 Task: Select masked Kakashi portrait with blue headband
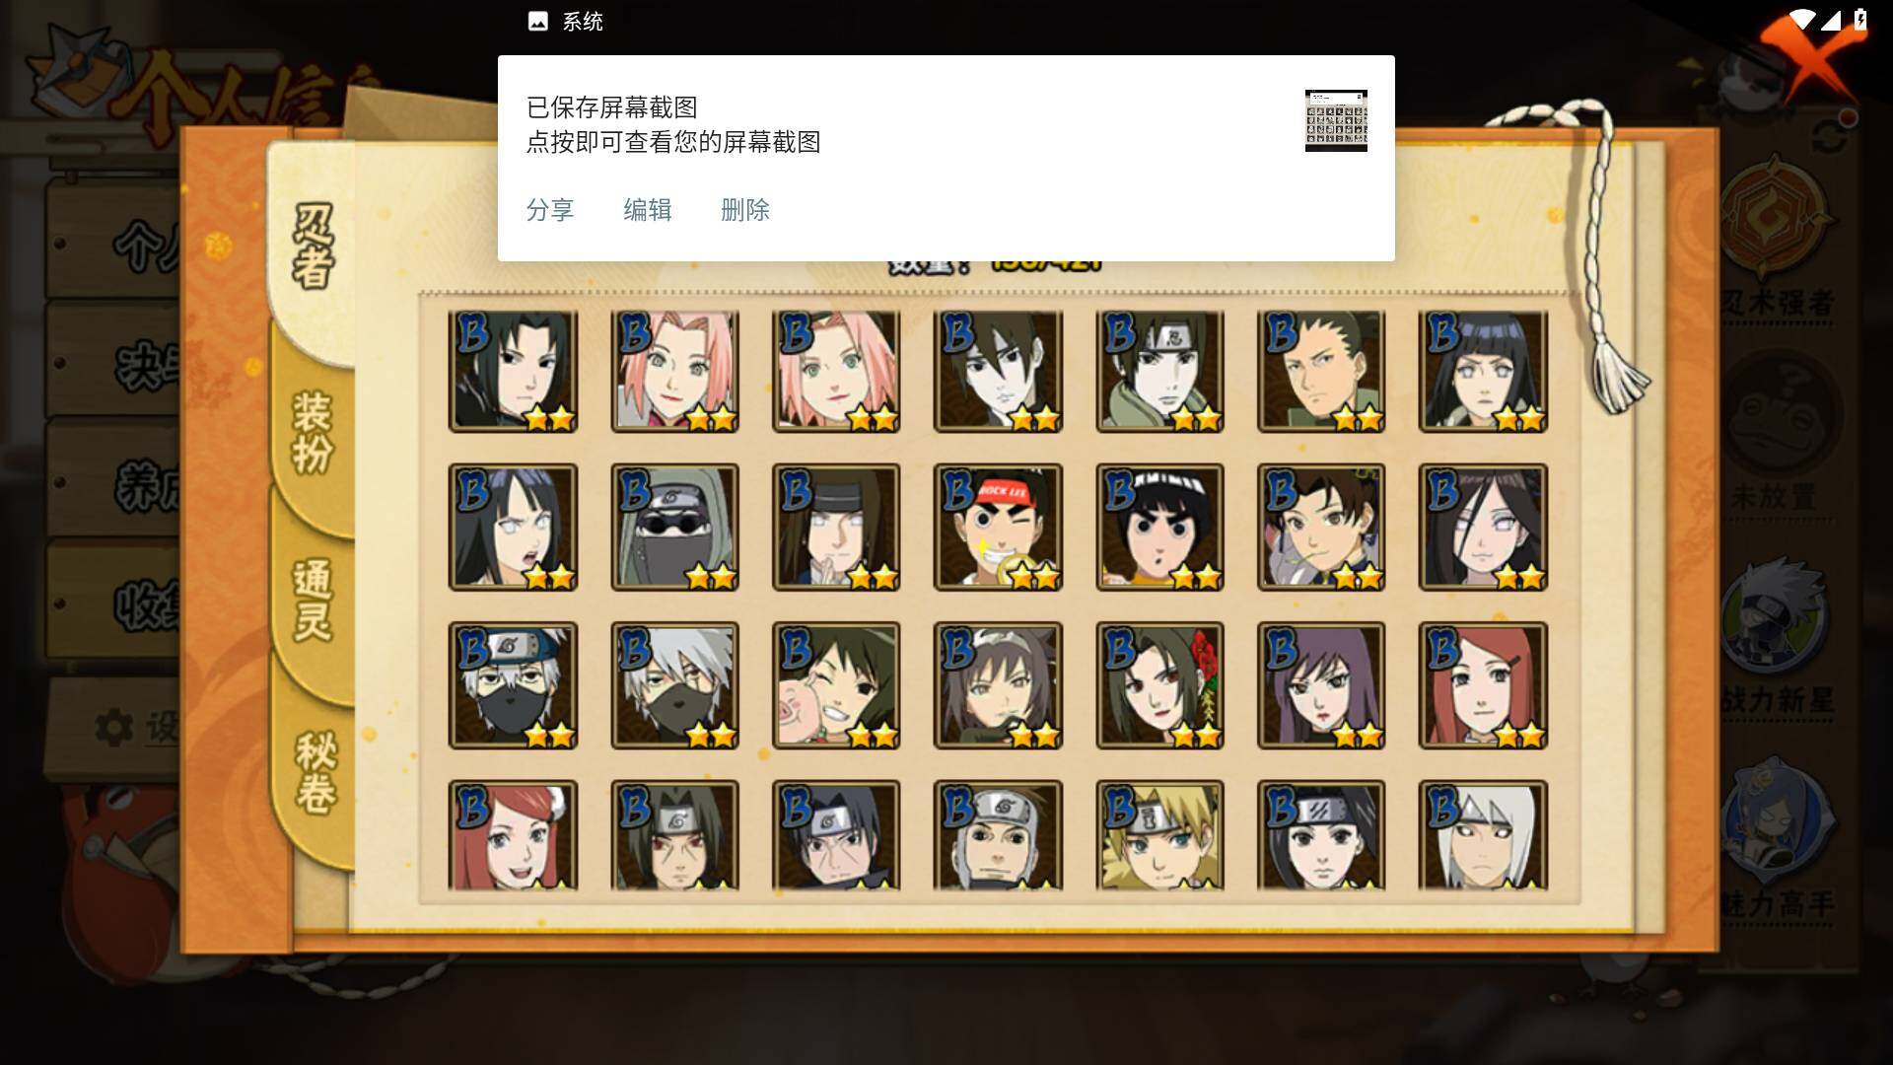513,685
